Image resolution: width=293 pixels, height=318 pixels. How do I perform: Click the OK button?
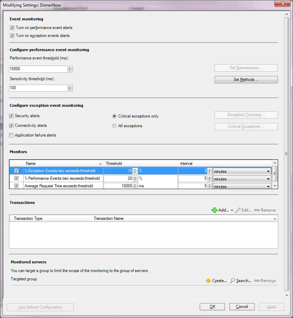tap(212, 307)
